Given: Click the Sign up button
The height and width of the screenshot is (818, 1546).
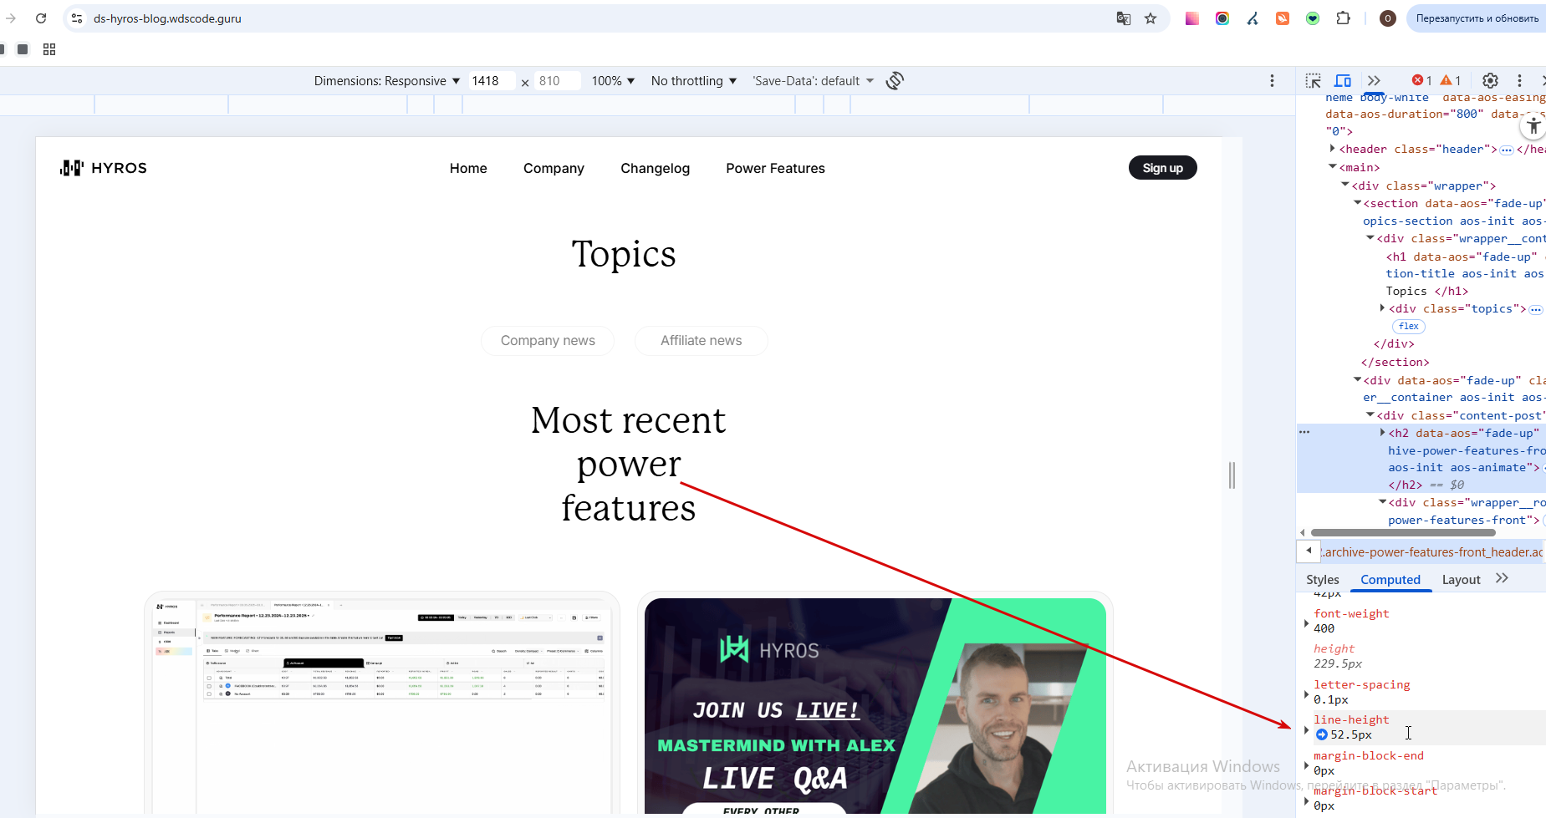Looking at the screenshot, I should click(1162, 168).
